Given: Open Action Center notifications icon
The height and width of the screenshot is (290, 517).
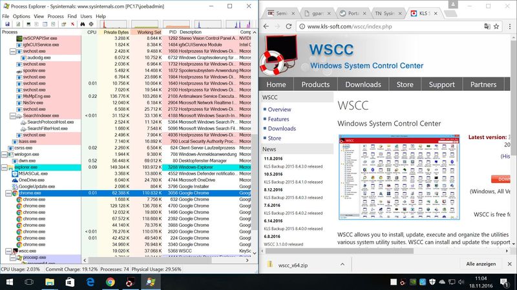Looking at the screenshot, I should [x=504, y=282].
